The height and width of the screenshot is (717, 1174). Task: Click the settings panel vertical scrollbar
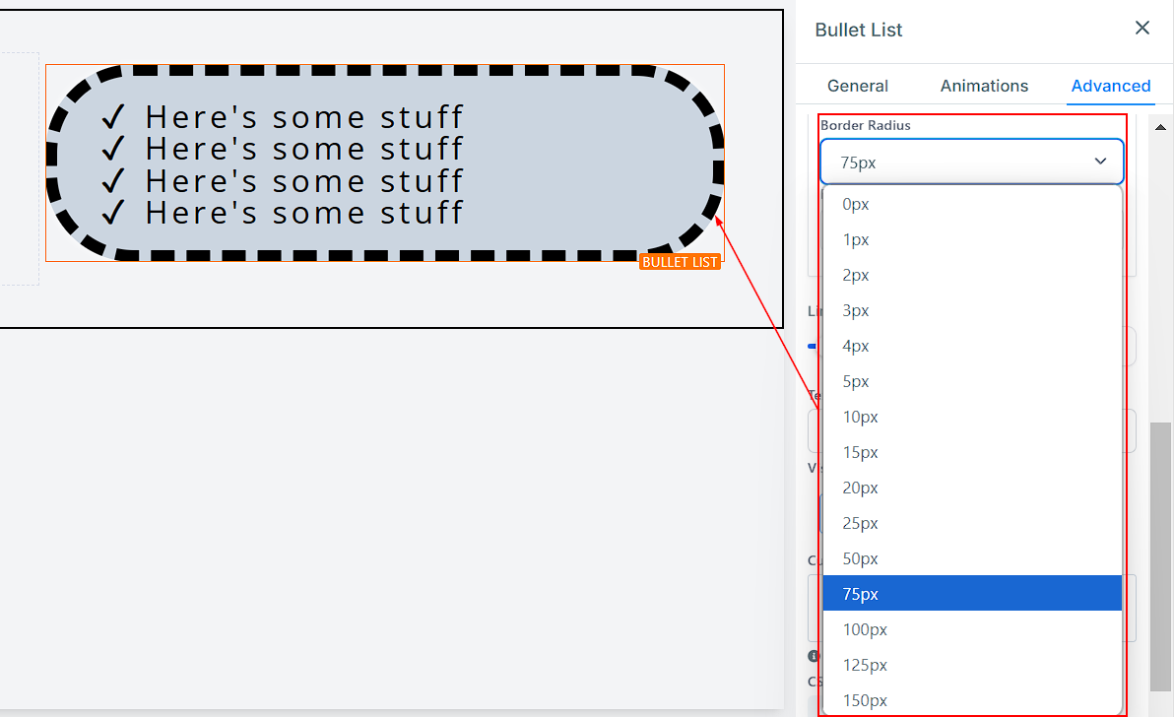click(1161, 552)
